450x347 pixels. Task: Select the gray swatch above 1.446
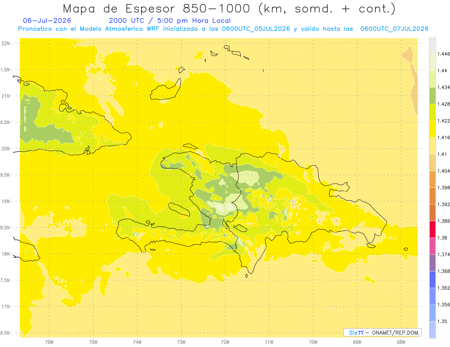432,45
